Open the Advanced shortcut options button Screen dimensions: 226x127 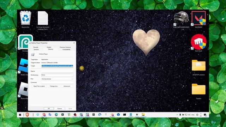coord(67,86)
